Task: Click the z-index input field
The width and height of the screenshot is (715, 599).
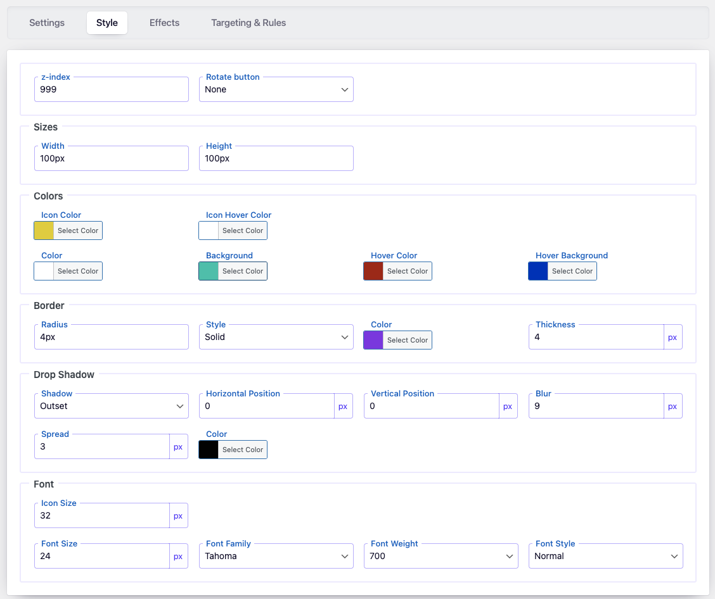Action: click(x=111, y=90)
